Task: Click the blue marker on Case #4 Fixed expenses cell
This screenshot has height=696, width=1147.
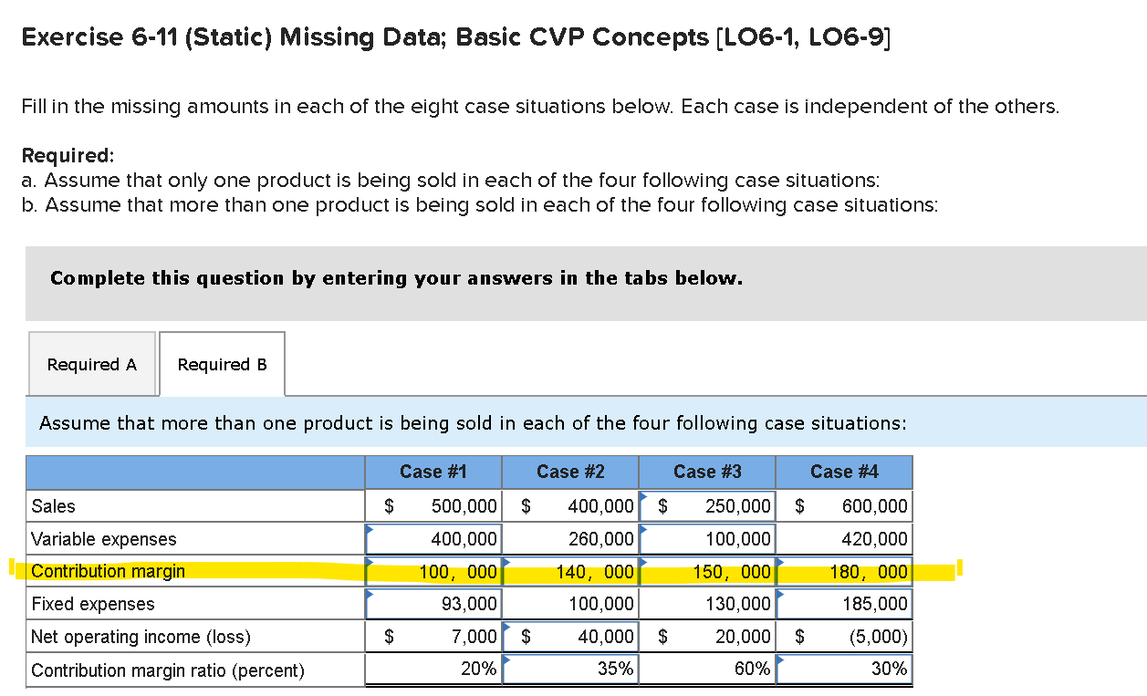Action: [x=779, y=592]
